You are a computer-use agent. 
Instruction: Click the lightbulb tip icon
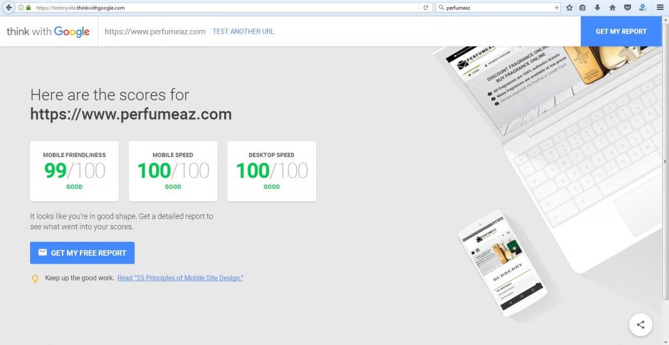pyautogui.click(x=35, y=279)
